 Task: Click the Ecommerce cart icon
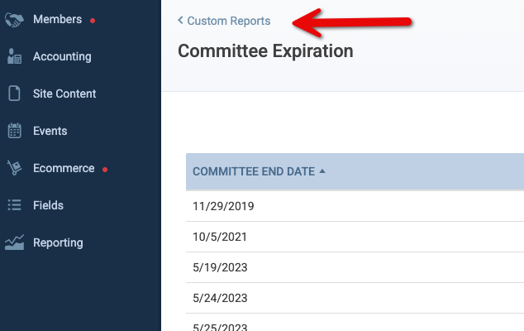(x=14, y=167)
